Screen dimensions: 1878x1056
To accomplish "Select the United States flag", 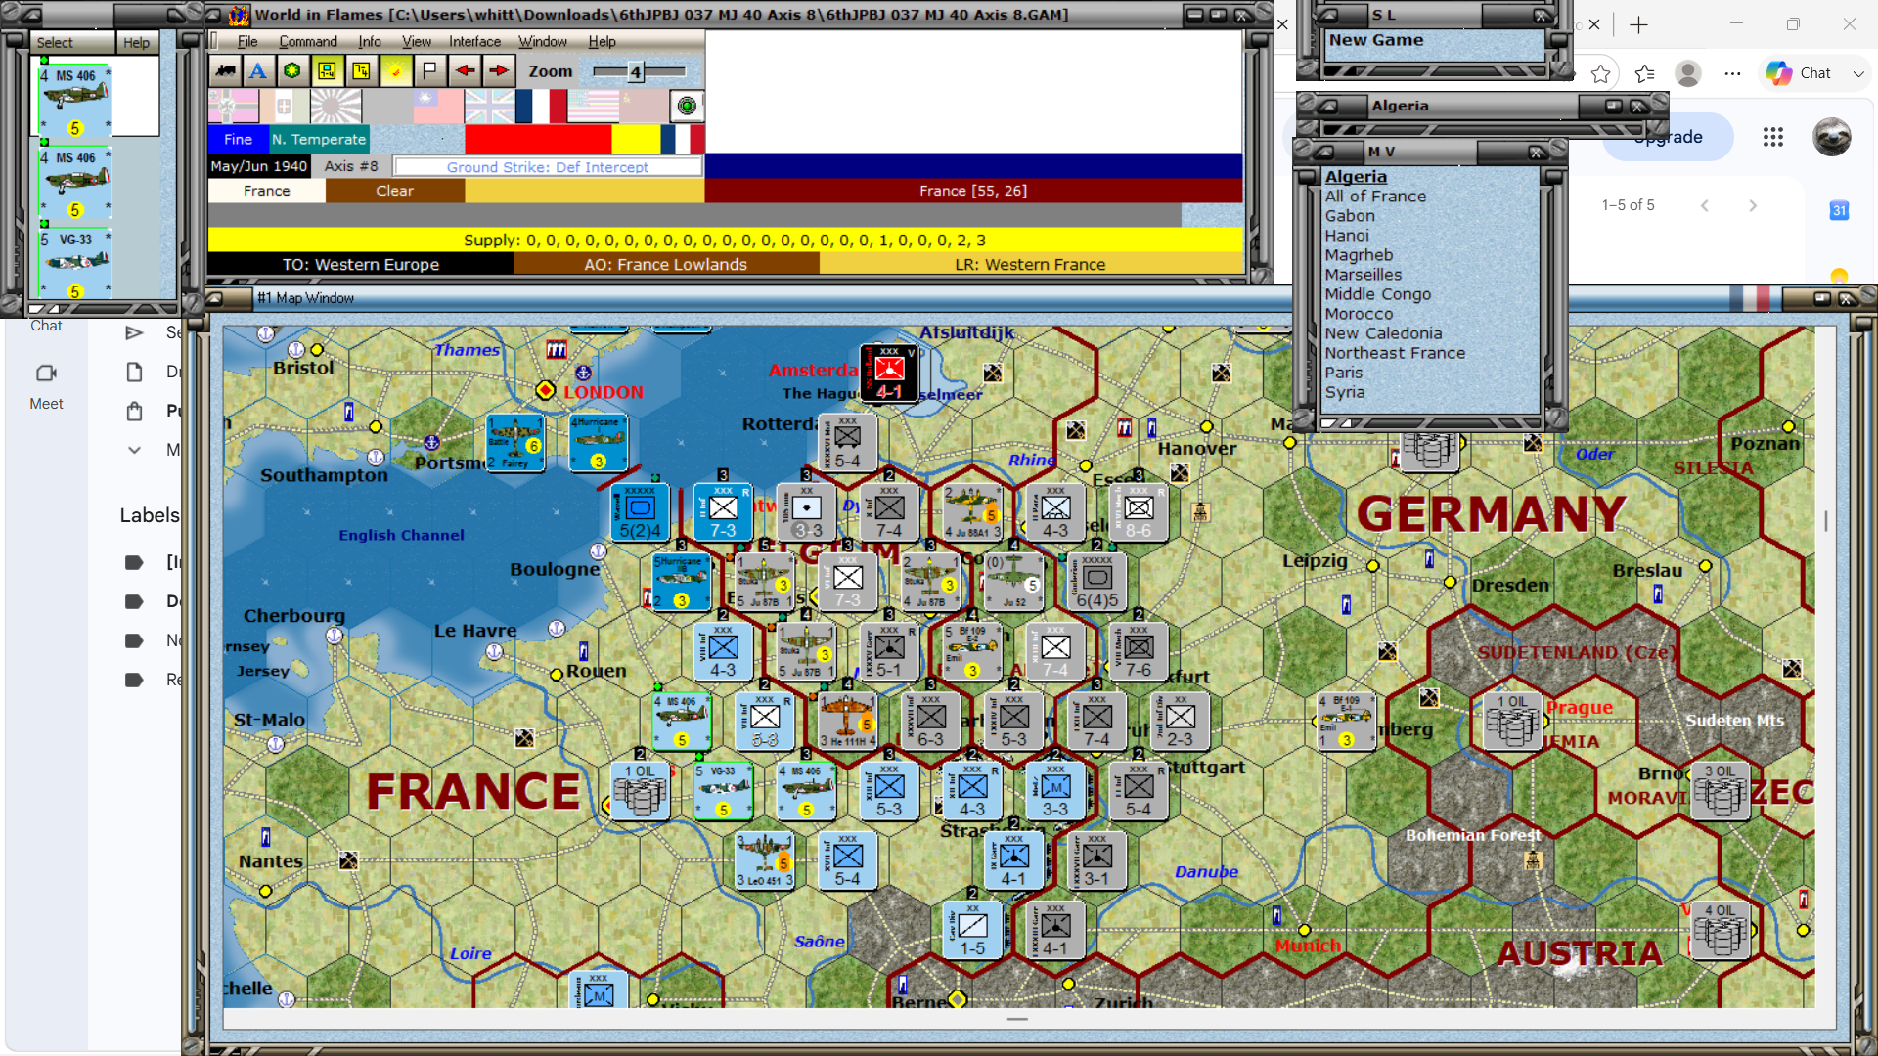I will point(593,106).
